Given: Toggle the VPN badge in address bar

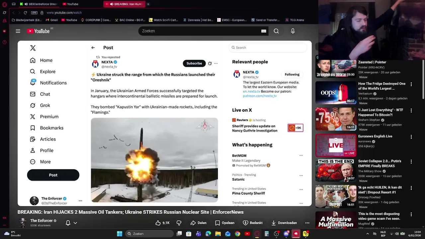Looking at the screenshot, I should click(x=34, y=13).
